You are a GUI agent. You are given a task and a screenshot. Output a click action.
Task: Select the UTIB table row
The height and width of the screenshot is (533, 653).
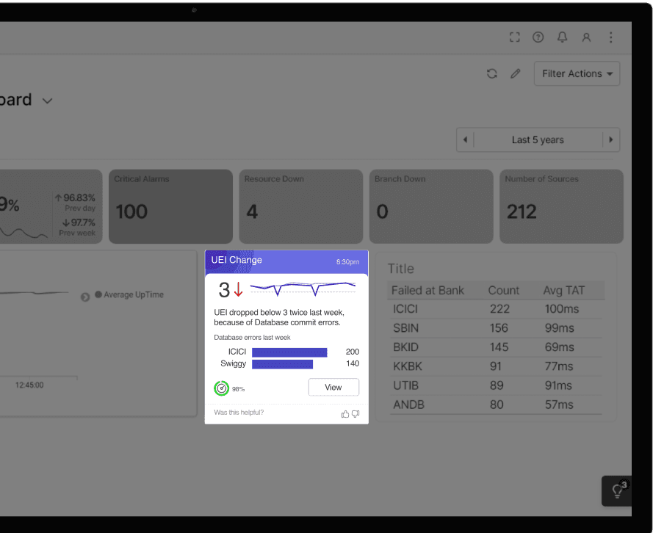(496, 385)
